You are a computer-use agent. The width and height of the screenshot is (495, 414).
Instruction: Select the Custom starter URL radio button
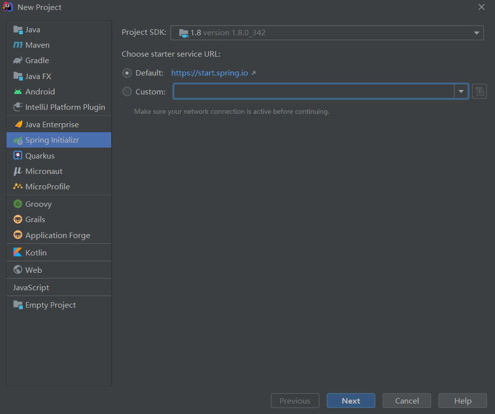tap(127, 91)
